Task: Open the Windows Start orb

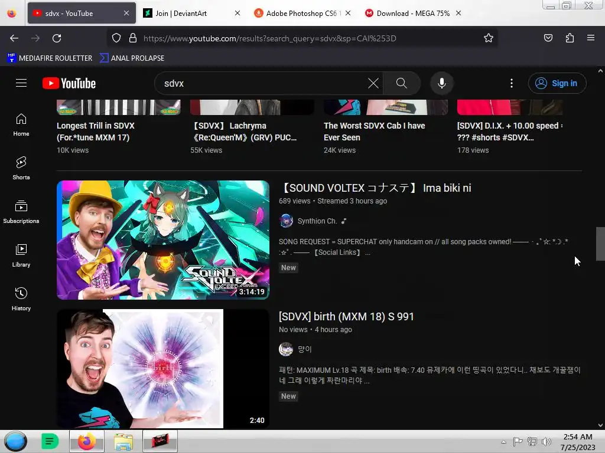Action: pos(16,441)
